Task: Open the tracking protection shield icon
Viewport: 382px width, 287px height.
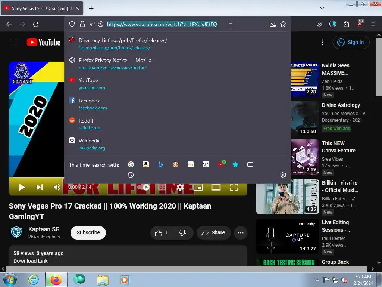Action: 72,24
